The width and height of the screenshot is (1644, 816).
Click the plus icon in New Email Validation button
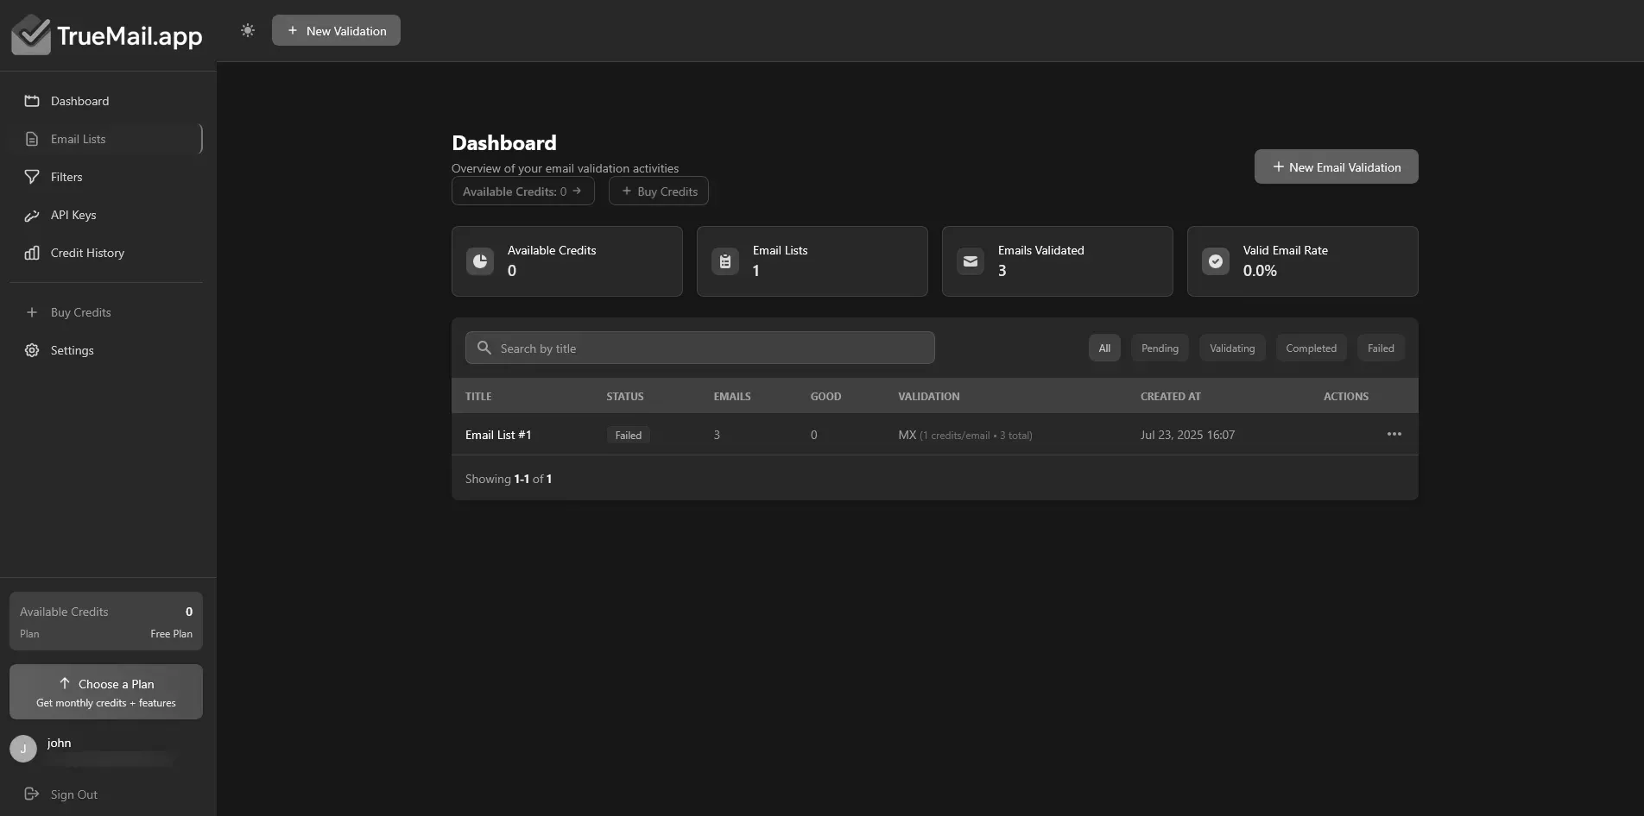(1279, 166)
